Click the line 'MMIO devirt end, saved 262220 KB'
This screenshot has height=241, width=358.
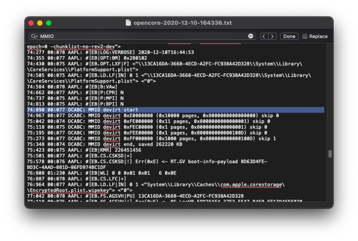coord(104,144)
